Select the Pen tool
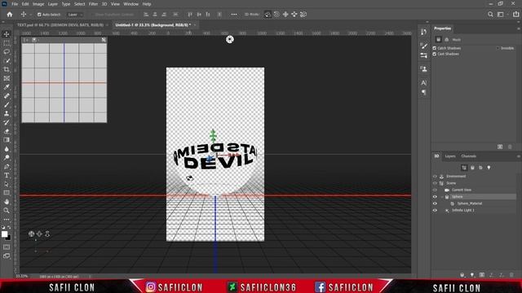Image resolution: width=522 pixels, height=293 pixels. tap(7, 166)
